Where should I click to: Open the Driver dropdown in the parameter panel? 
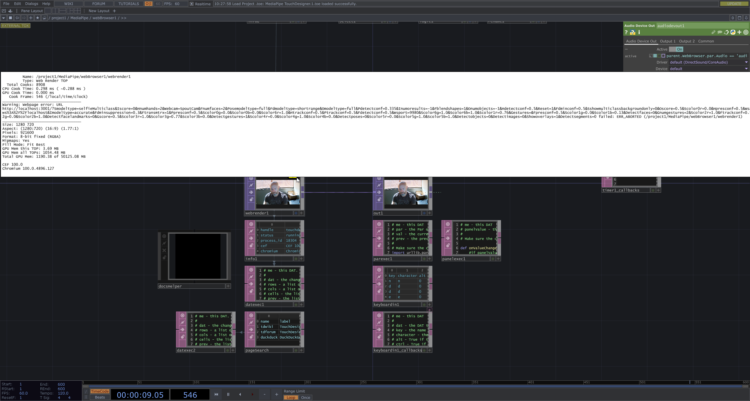[746, 62]
